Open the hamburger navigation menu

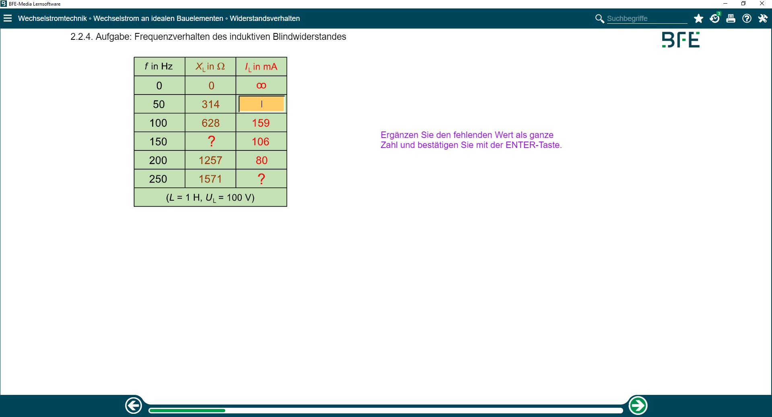click(x=8, y=18)
